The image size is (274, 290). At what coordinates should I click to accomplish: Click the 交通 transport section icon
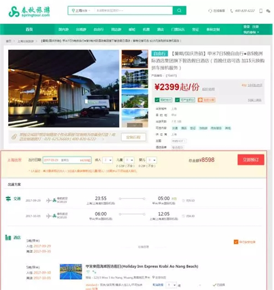8,199
